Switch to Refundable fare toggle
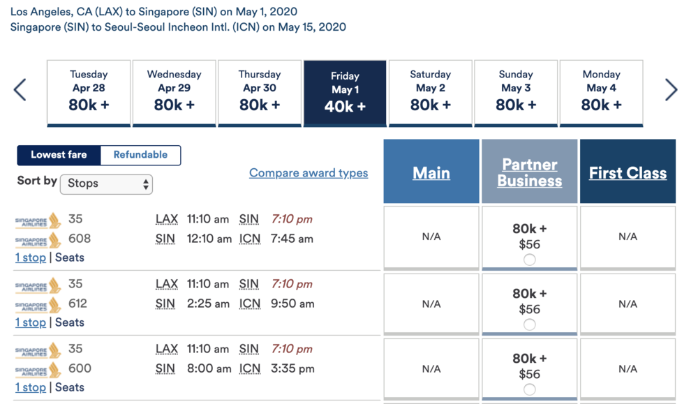 [140, 155]
